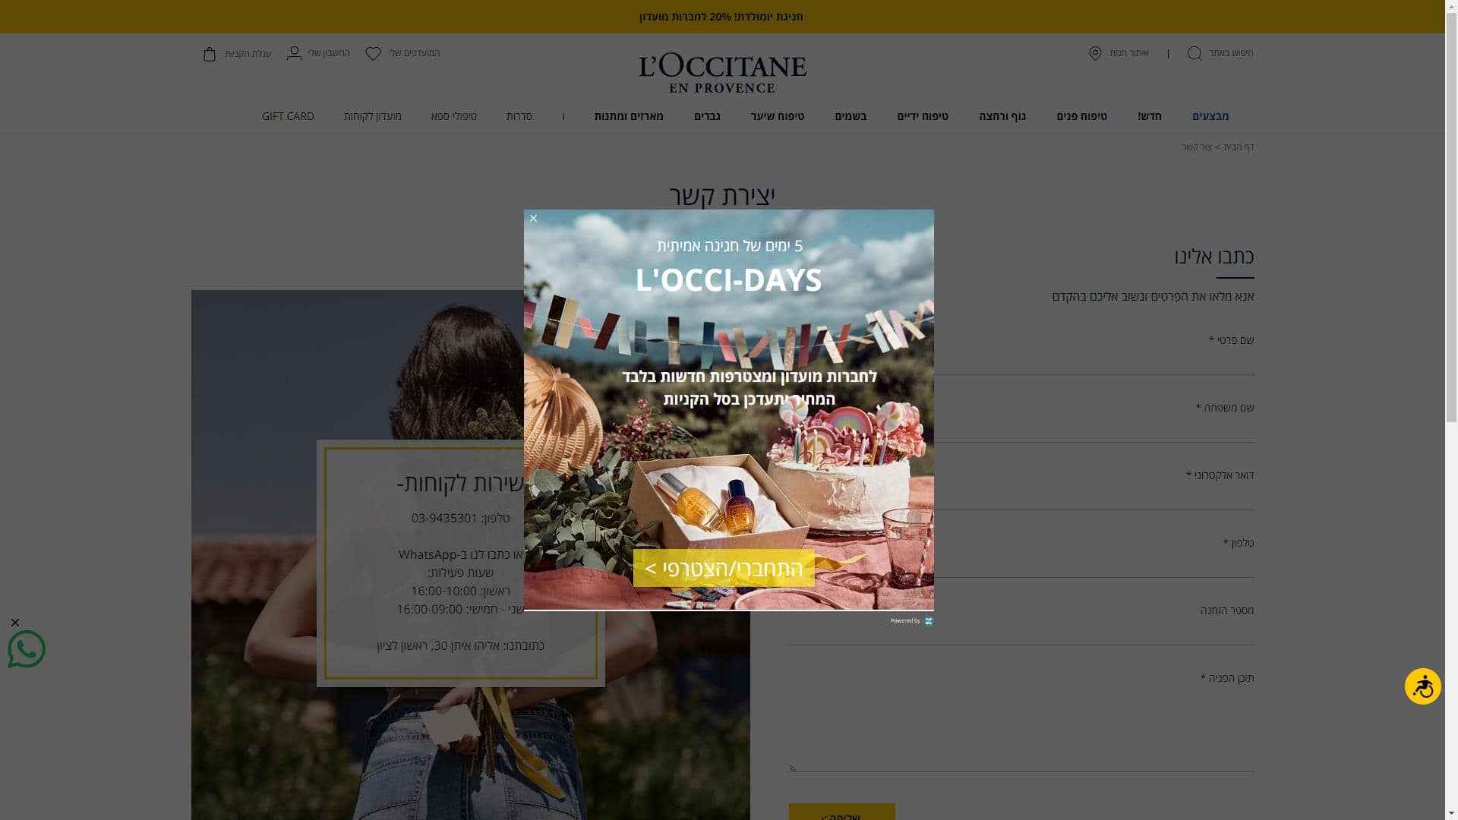This screenshot has height=820, width=1458.
Task: Dismiss the WhatsApp widget with X
Action: point(15,623)
